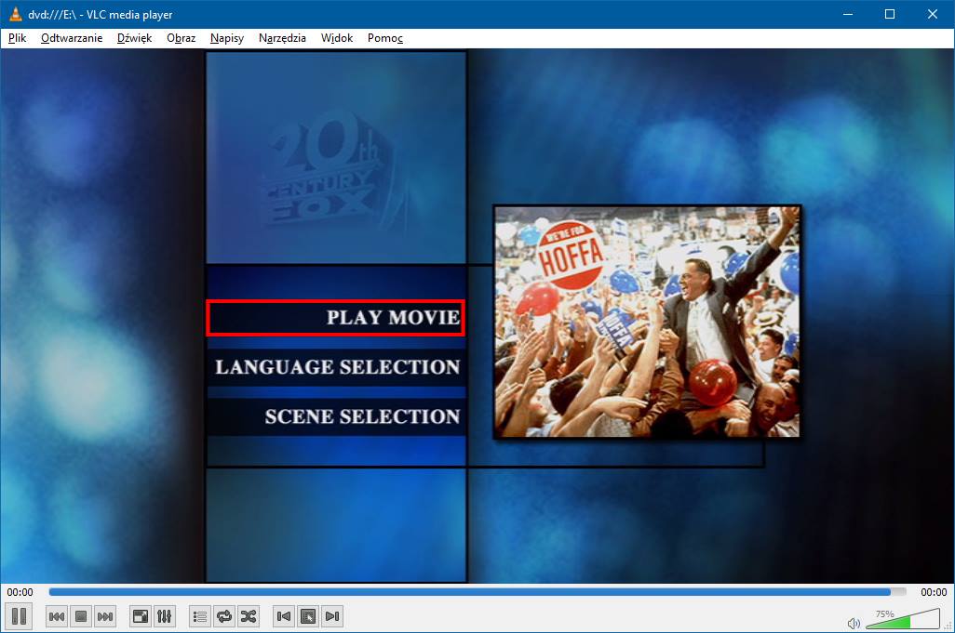Toggle fullscreen video mode
This screenshot has height=633, width=955.
140,616
